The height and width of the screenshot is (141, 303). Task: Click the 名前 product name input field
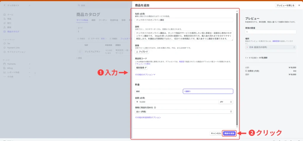(x=184, y=20)
